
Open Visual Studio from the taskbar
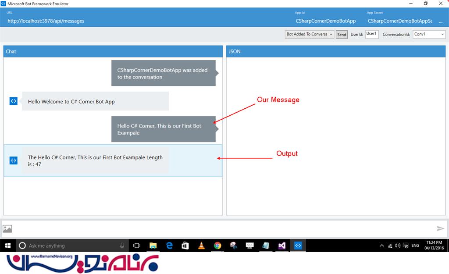pos(282,246)
